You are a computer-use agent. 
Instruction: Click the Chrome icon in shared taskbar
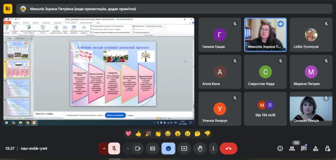pos(28,123)
